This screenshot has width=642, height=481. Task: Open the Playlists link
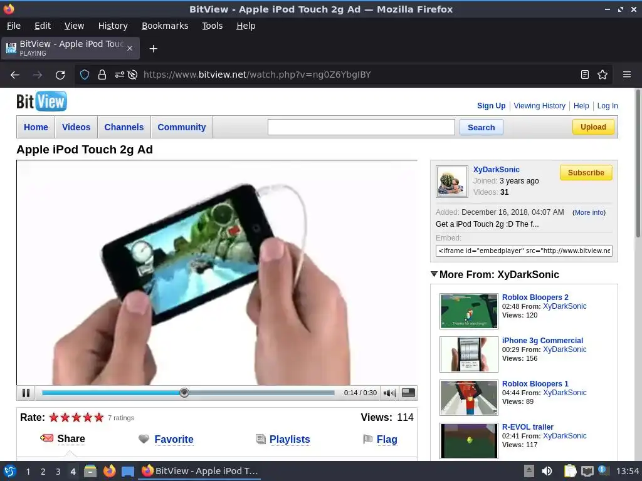pos(290,439)
